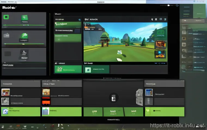Click the green row with gray box icon
This screenshot has width=207, height=130.
62,112
